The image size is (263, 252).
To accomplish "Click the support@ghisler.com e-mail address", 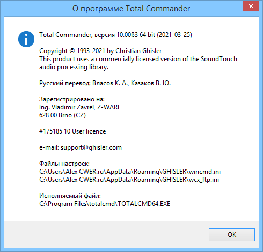I will 91,147.
